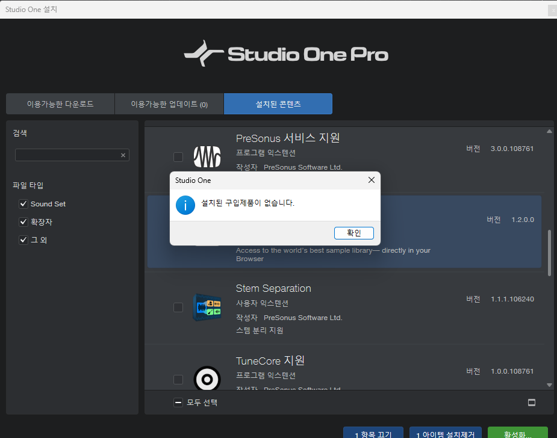The width and height of the screenshot is (557, 438).
Task: Click the green 활성화 button
Action: click(x=517, y=433)
